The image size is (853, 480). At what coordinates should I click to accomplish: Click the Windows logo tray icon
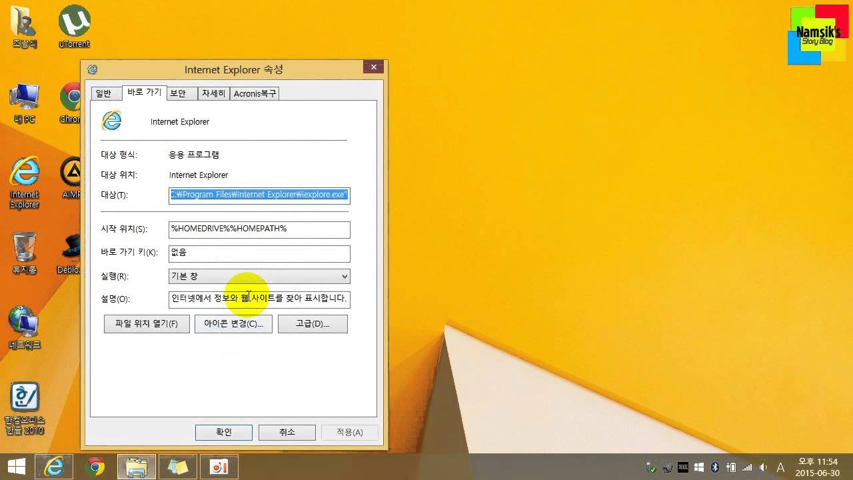[699, 467]
